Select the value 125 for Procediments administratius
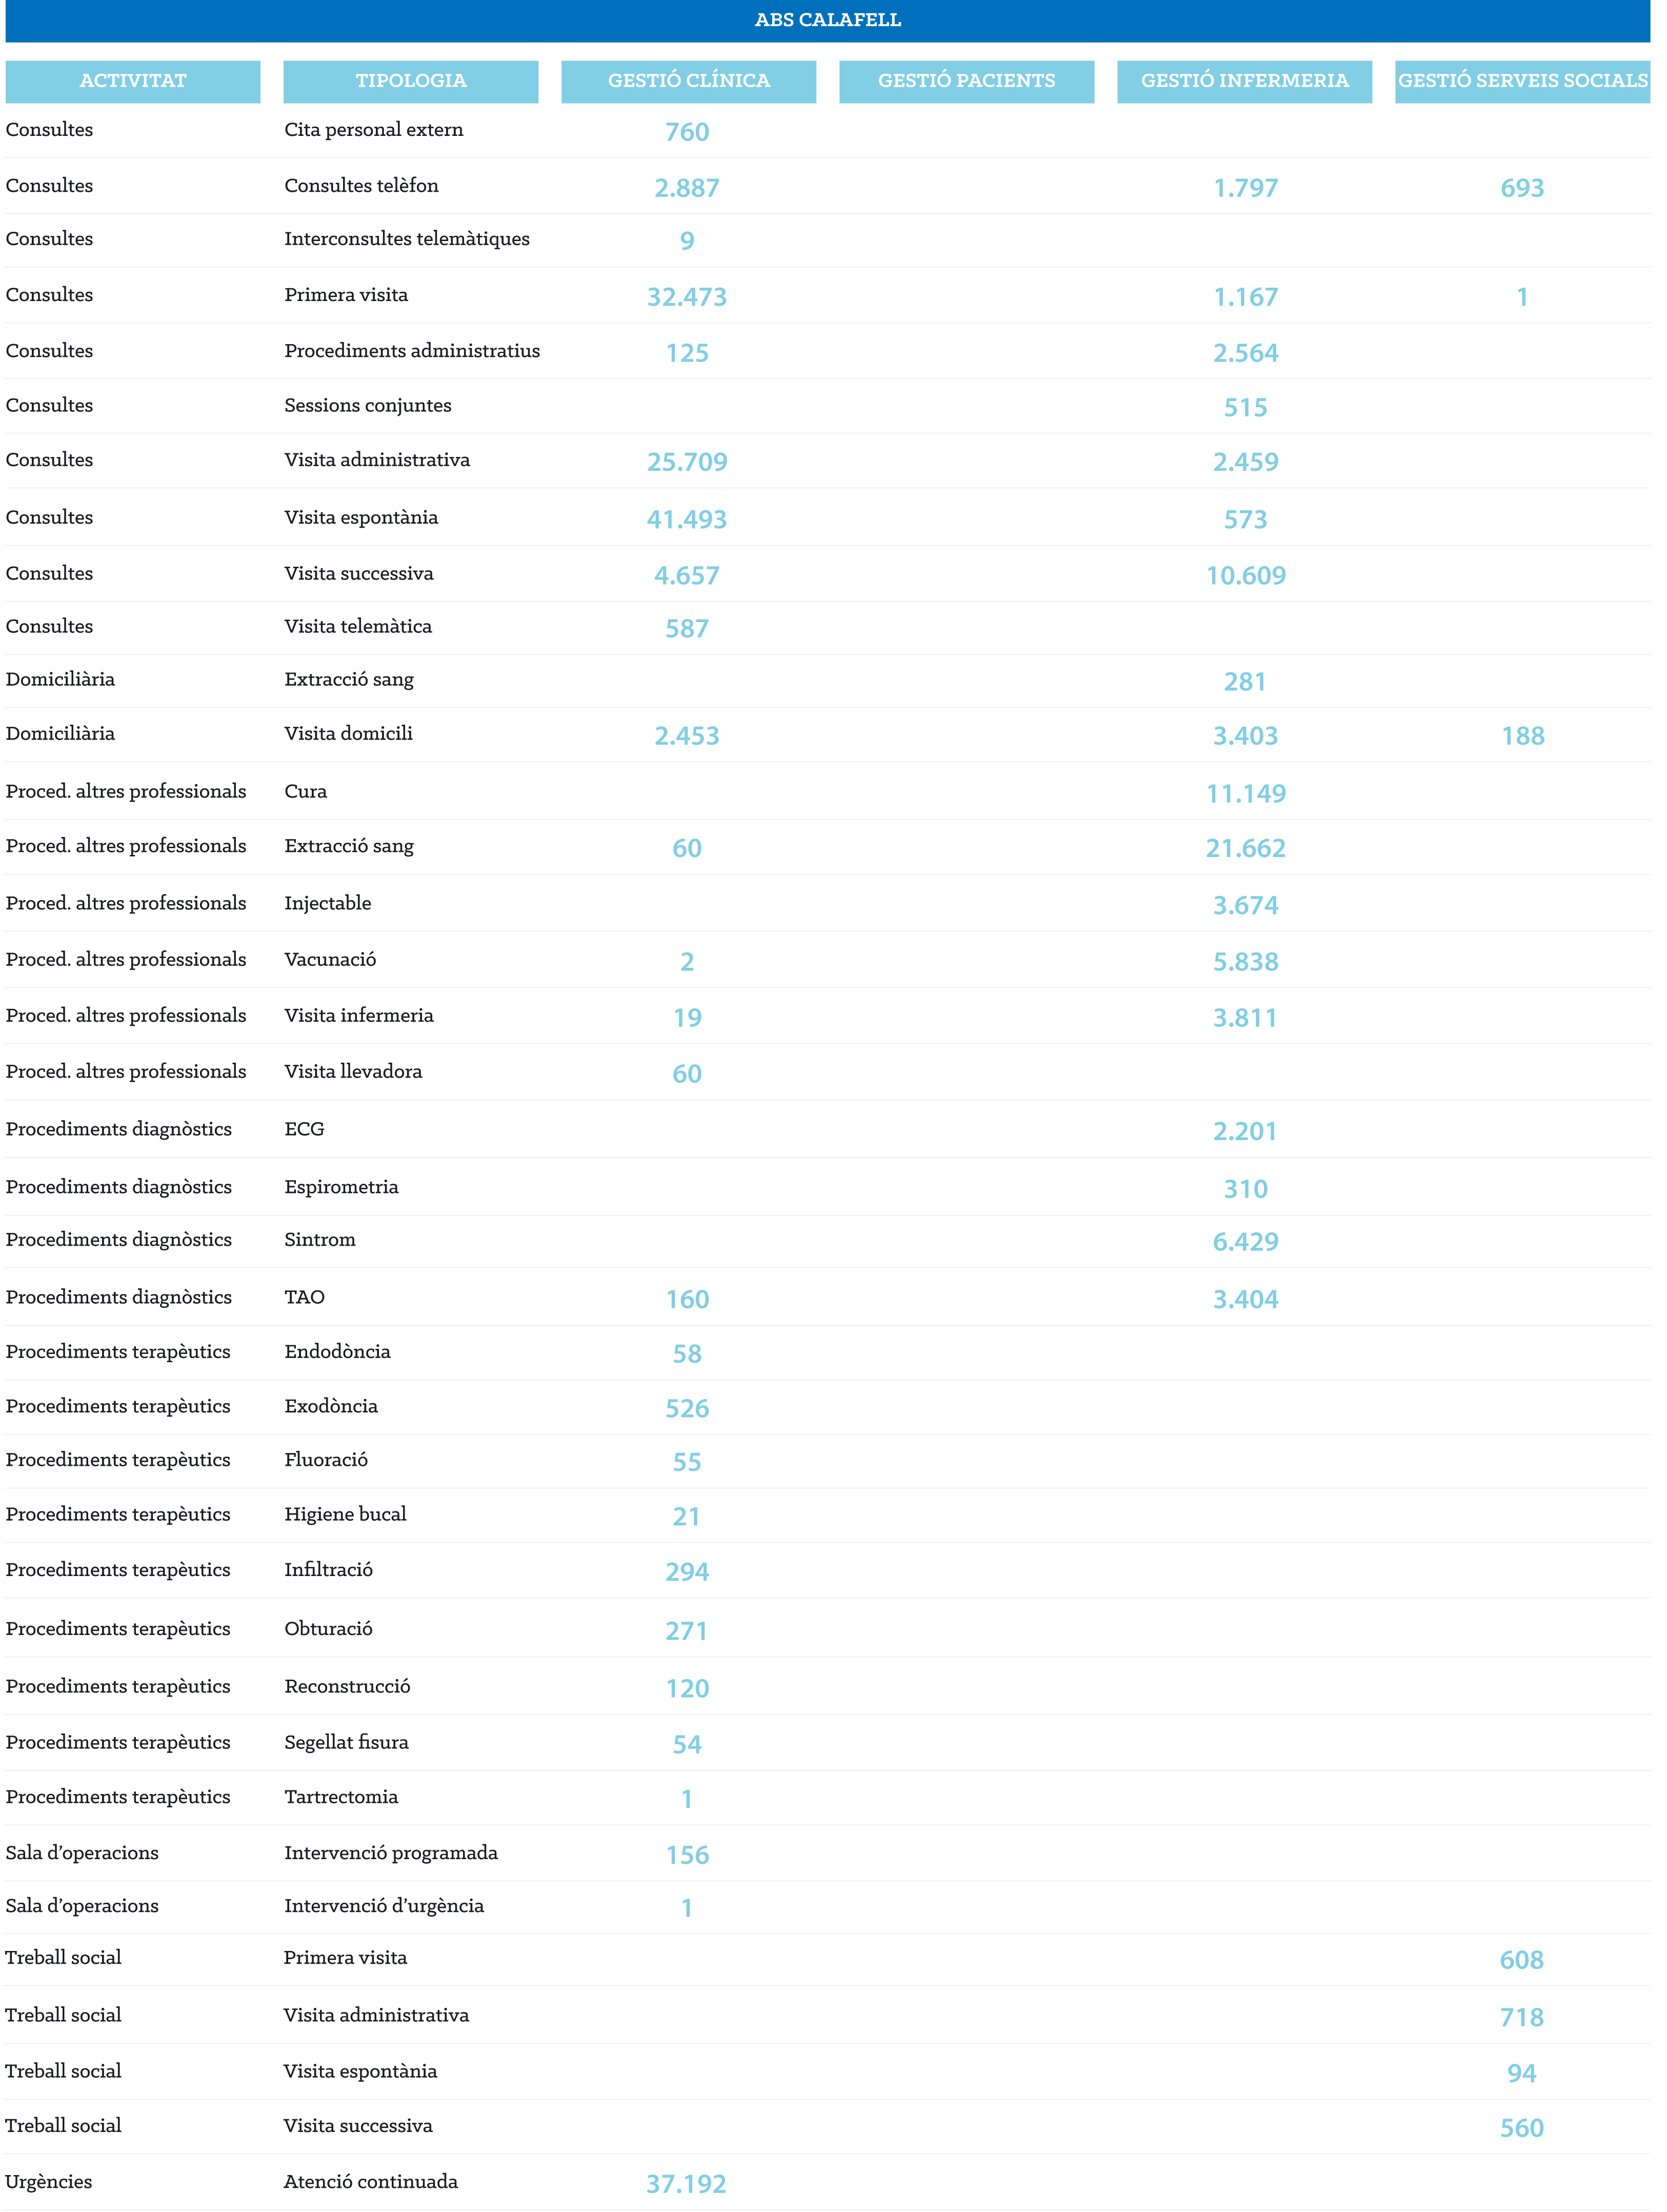1667x2212 pixels. (x=687, y=353)
